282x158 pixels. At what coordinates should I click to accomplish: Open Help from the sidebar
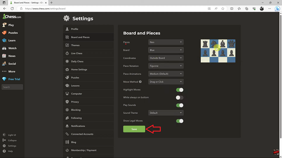pos(8,151)
